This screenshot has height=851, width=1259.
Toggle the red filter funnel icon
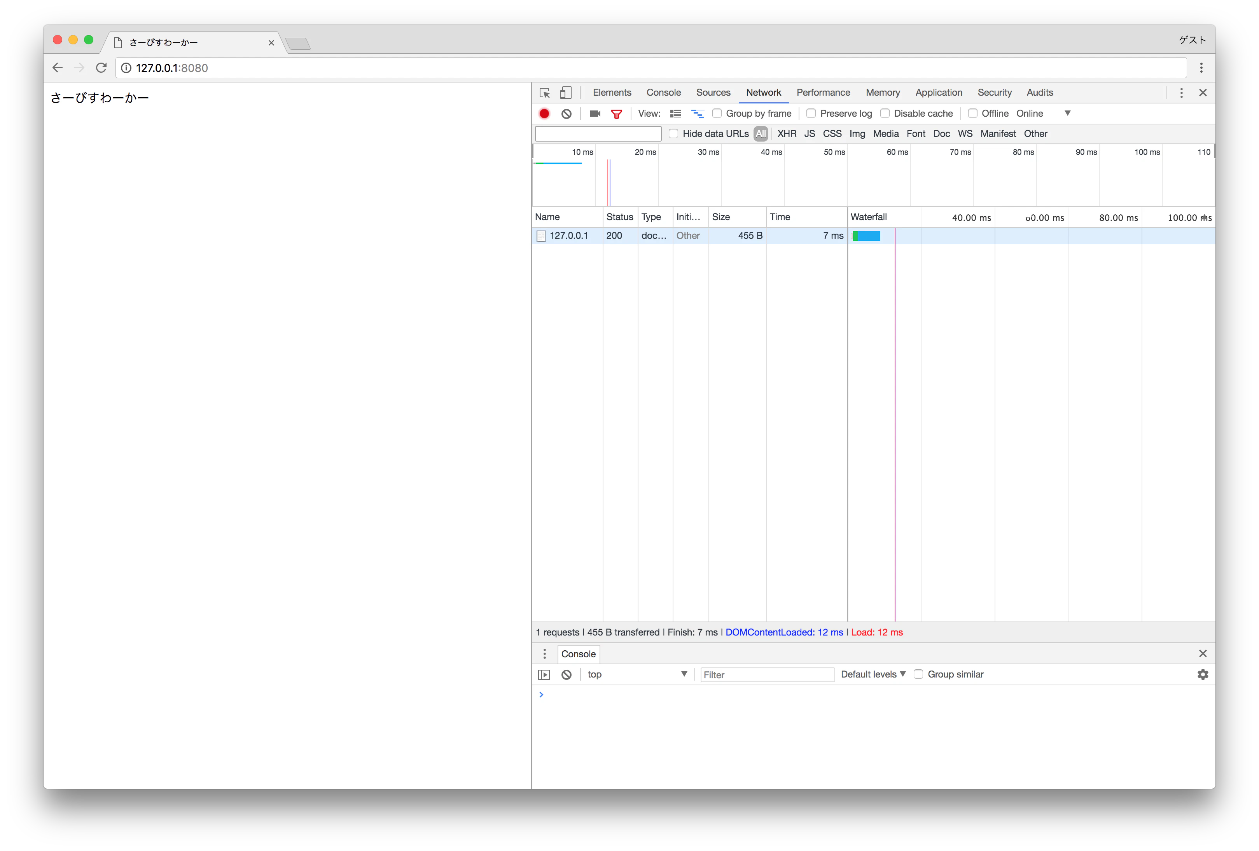pos(617,114)
